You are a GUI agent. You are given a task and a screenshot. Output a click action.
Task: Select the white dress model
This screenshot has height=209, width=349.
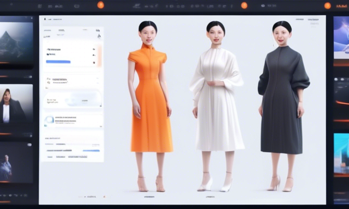(217, 106)
